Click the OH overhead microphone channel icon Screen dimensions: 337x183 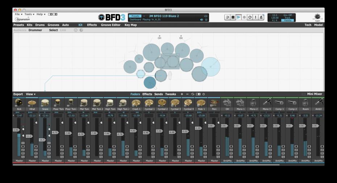(x=227, y=103)
